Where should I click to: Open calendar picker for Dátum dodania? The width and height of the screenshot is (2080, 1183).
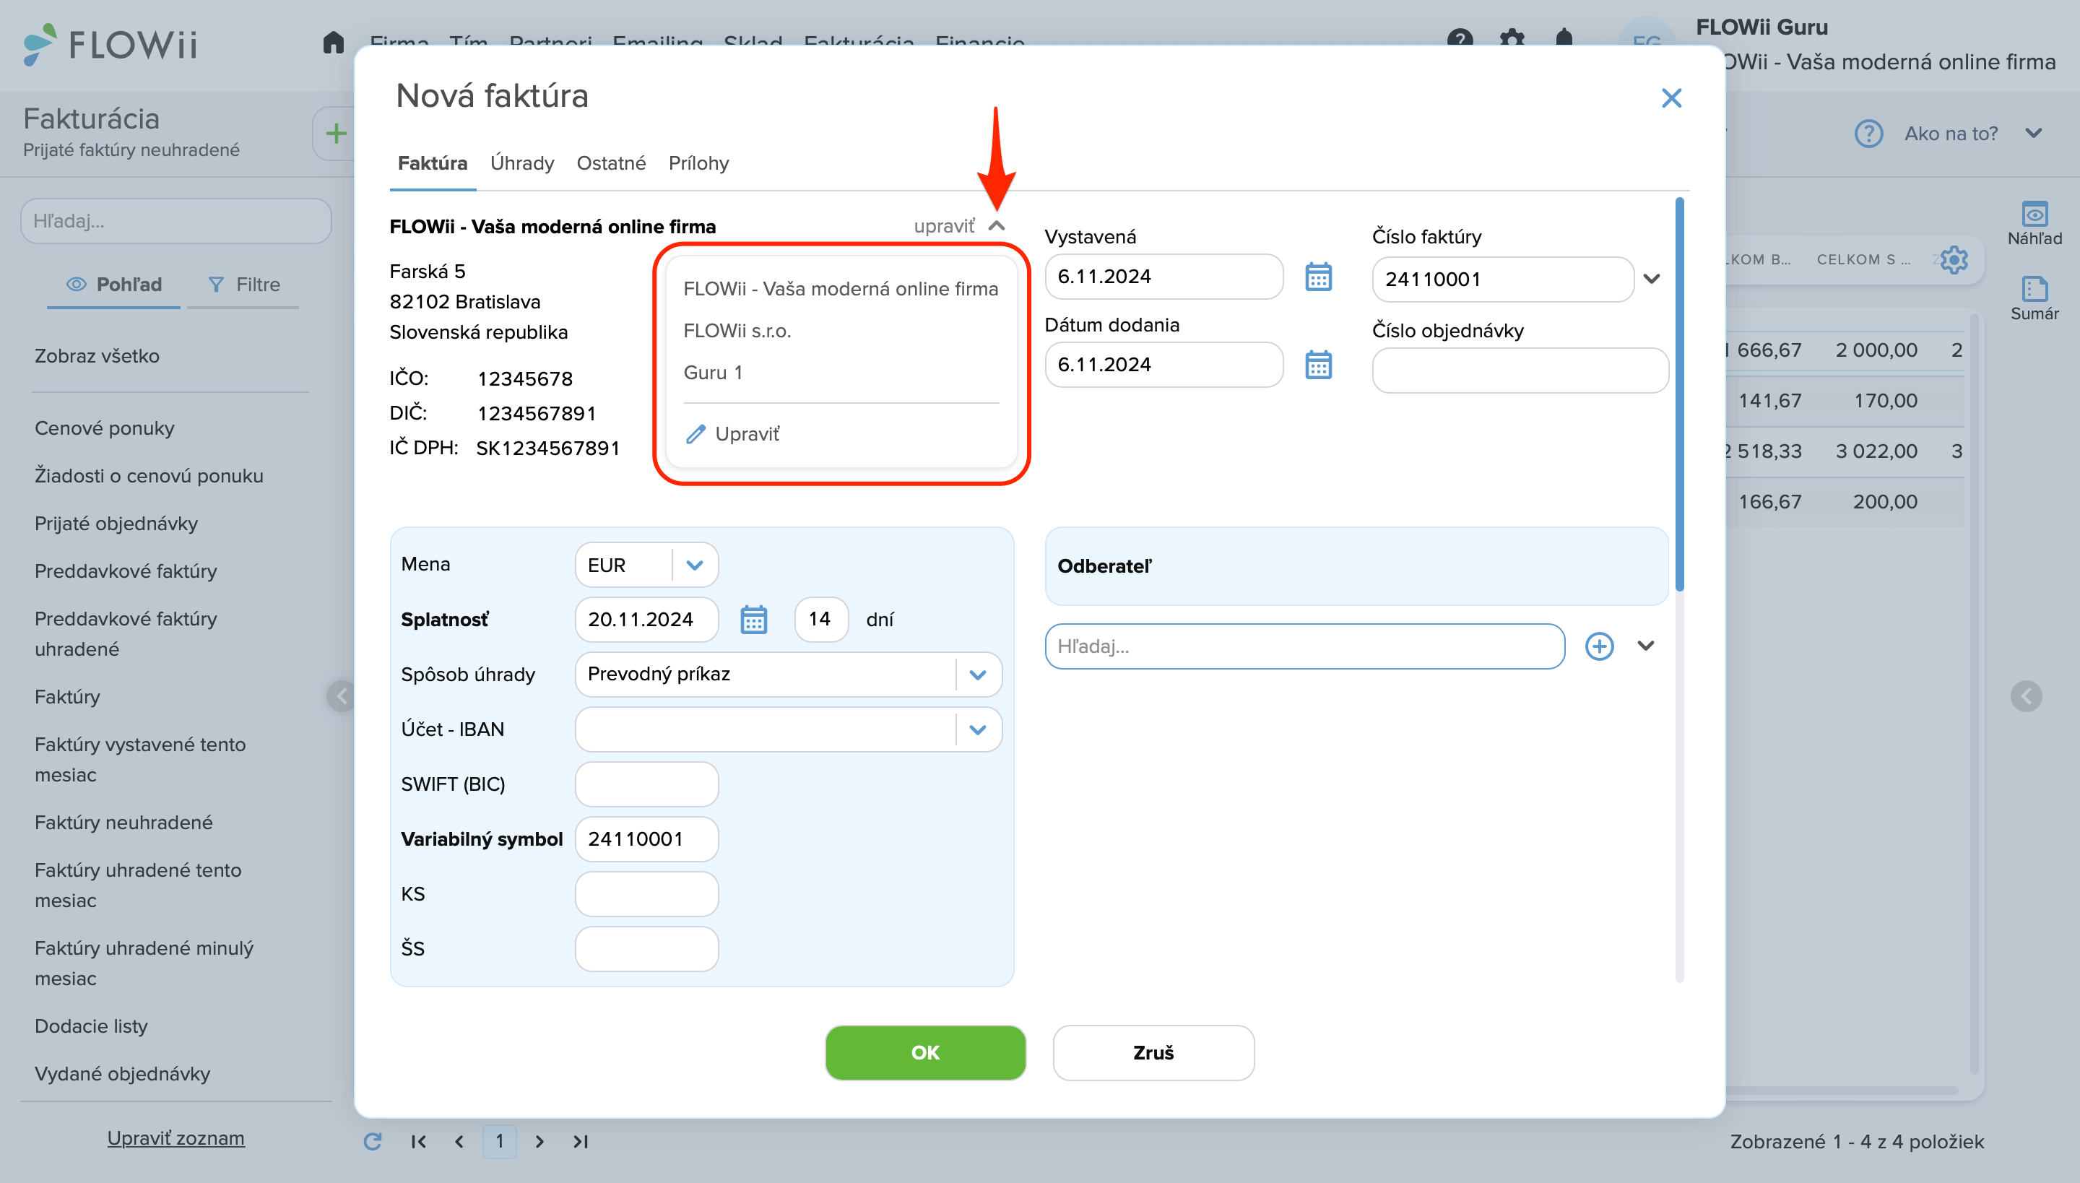click(x=1318, y=365)
